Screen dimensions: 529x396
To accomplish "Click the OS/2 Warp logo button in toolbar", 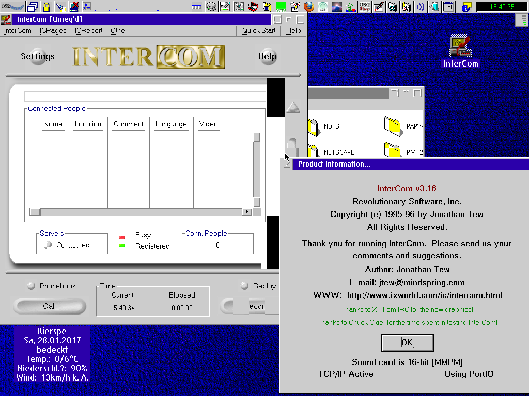I will coord(12,6).
